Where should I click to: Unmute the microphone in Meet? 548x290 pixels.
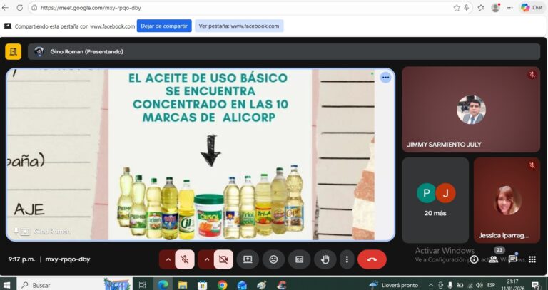[x=185, y=259]
